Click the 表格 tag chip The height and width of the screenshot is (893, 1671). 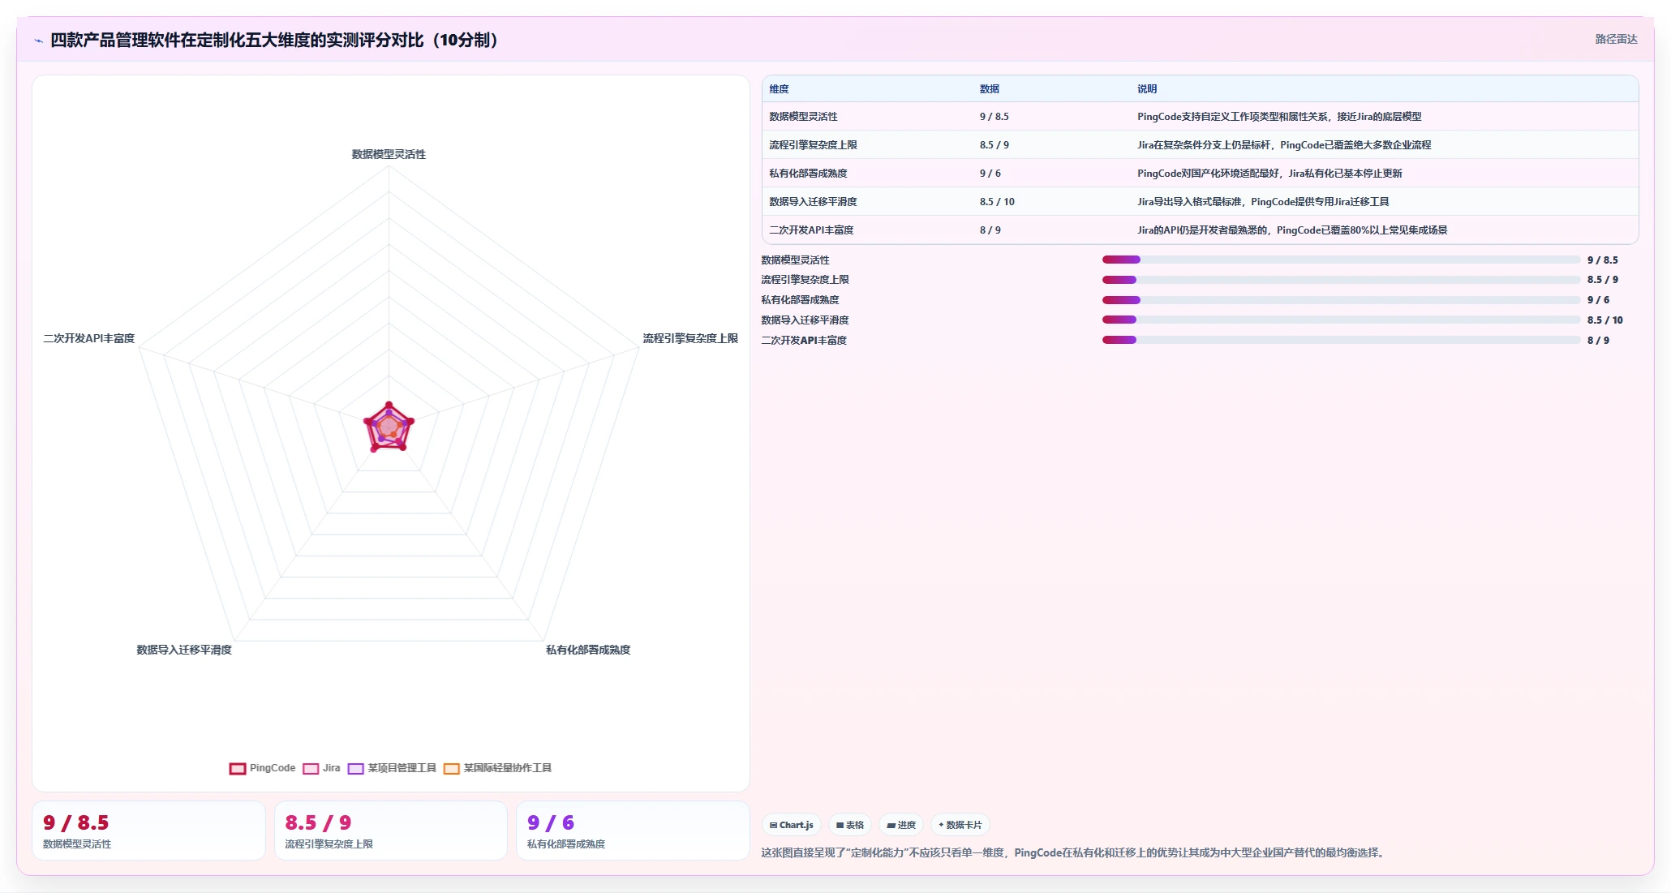tap(850, 825)
